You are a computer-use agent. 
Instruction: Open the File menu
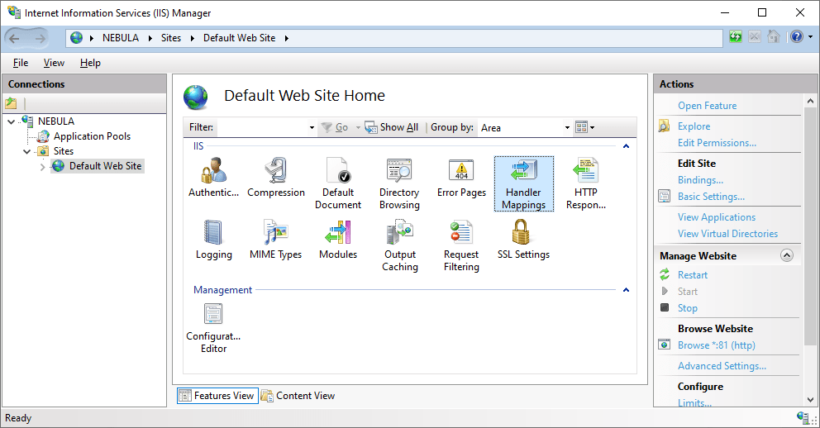click(x=21, y=63)
